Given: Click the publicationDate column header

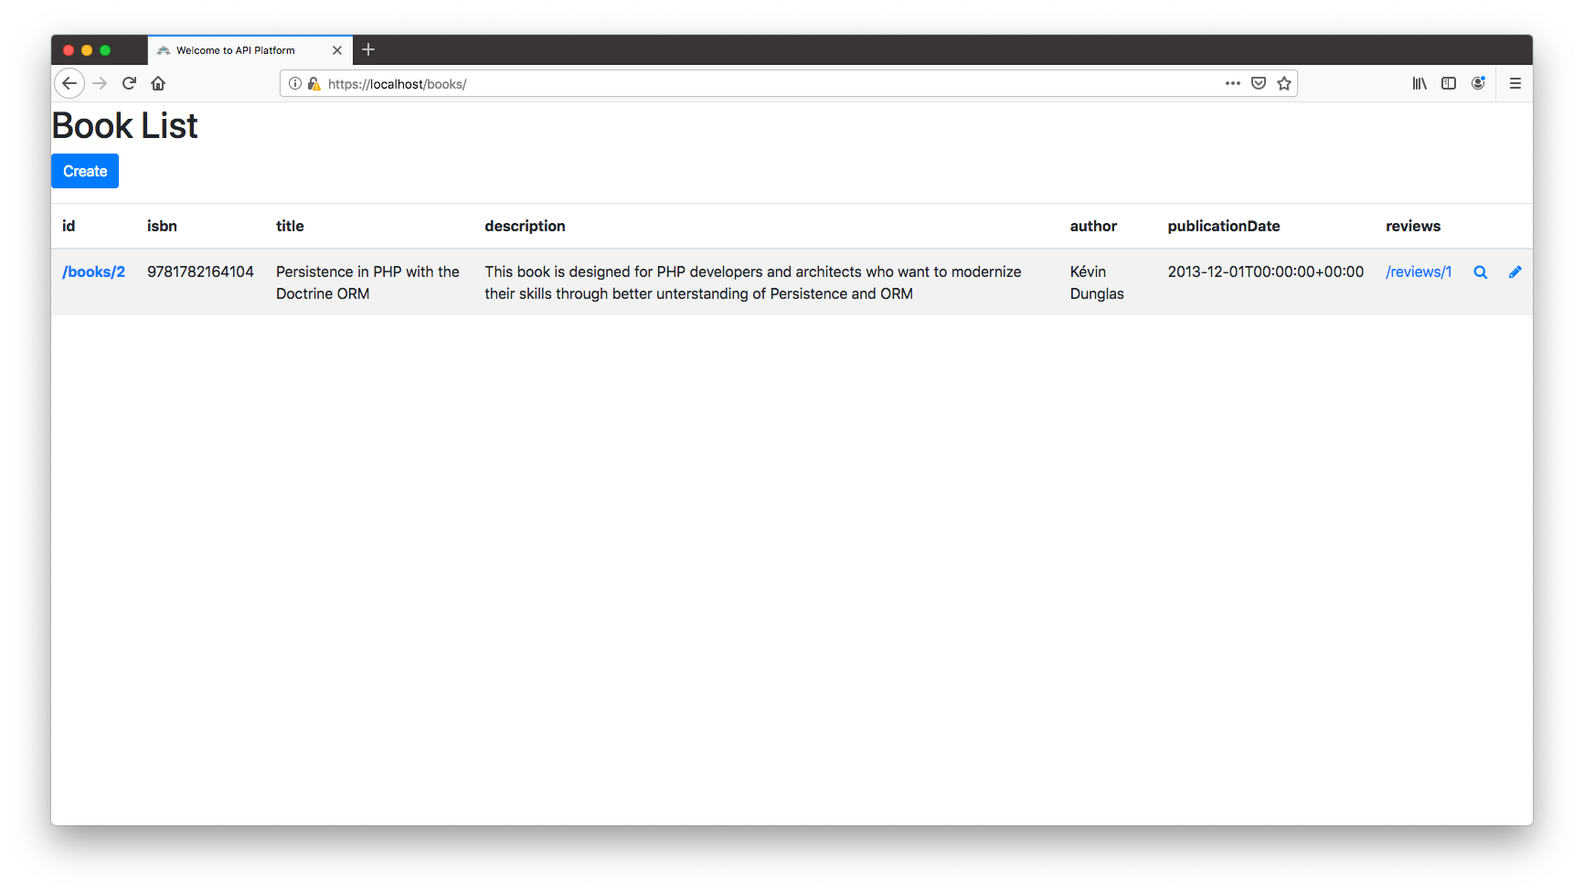Looking at the screenshot, I should (x=1224, y=226).
